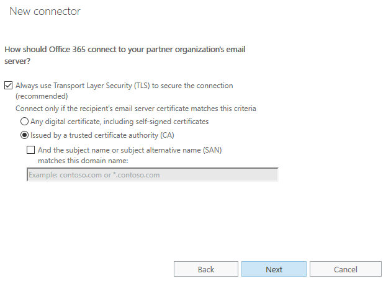Enable the subject name SAN checkbox
This screenshot has height=281, width=391.
30,149
